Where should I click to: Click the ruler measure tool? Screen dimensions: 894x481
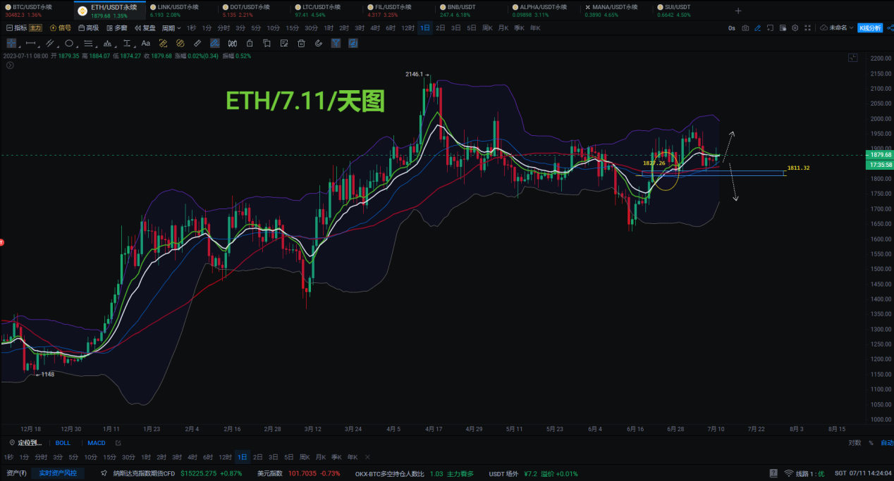(197, 43)
